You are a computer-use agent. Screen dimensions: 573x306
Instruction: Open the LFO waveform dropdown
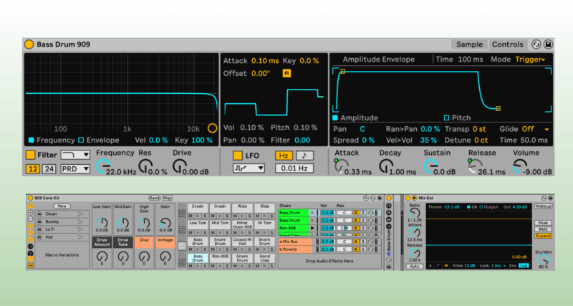coord(249,168)
